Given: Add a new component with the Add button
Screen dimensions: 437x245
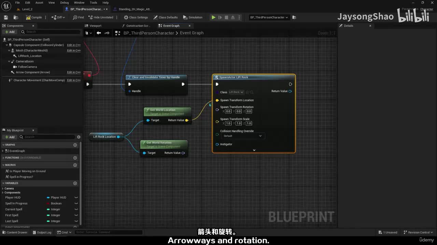Looking at the screenshot, I should click(x=10, y=32).
